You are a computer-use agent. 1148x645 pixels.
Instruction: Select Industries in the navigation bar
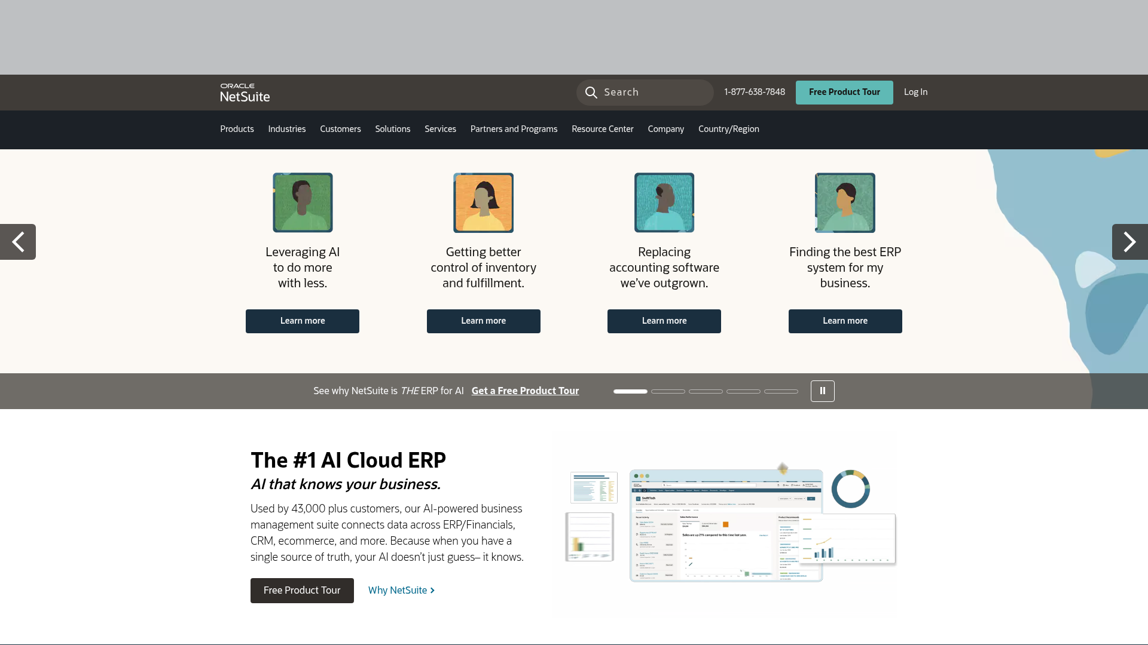click(x=287, y=130)
